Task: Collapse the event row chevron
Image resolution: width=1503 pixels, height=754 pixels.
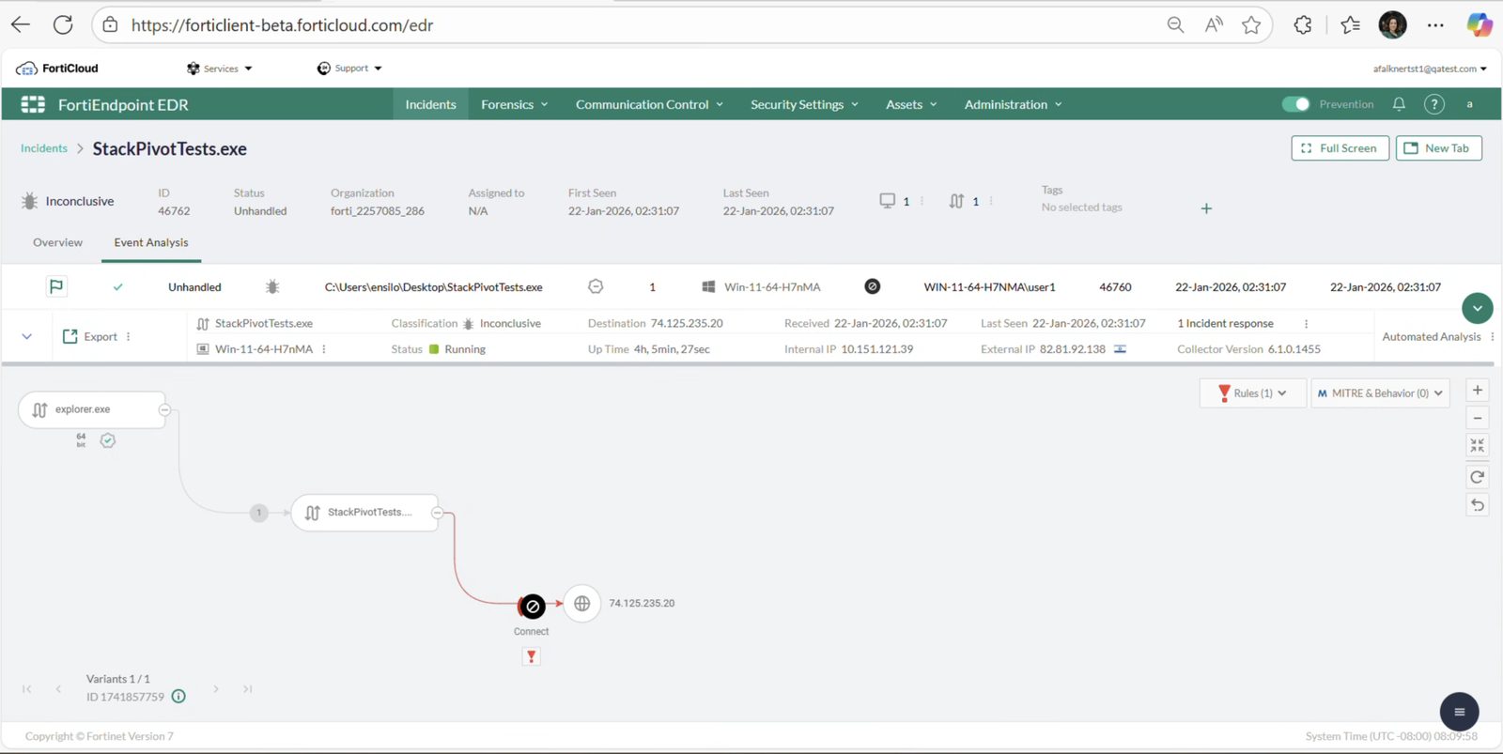Action: coord(27,336)
